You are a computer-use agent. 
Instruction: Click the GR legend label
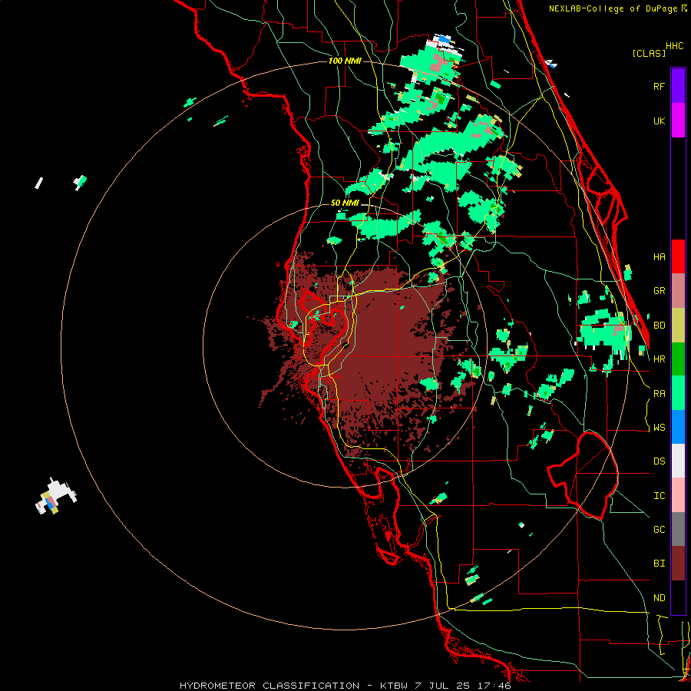point(659,291)
